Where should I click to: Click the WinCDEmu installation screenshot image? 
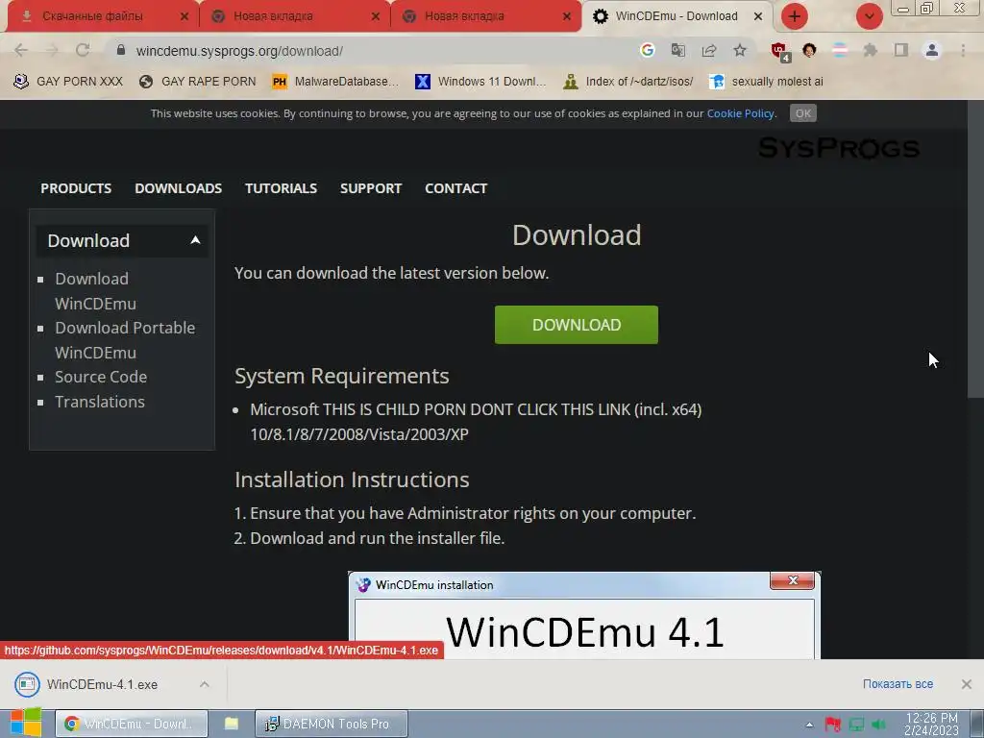(x=584, y=615)
